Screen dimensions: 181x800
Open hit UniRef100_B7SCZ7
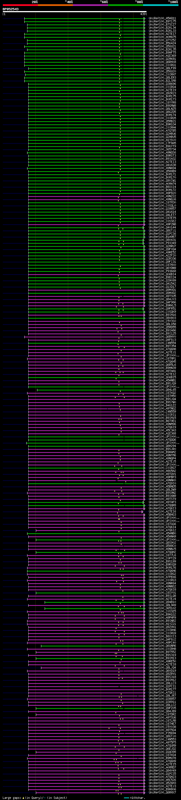(162, 24)
